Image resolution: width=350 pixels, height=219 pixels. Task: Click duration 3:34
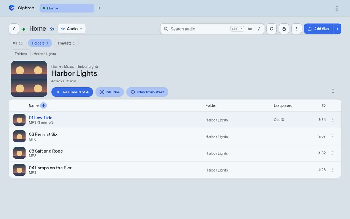tap(322, 120)
